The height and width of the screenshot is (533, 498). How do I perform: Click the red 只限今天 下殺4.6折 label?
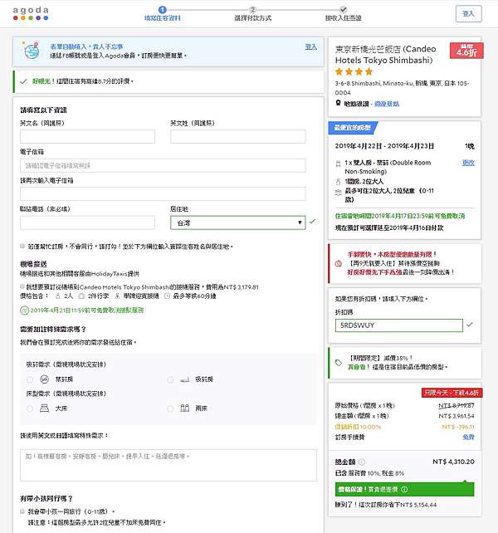452,393
